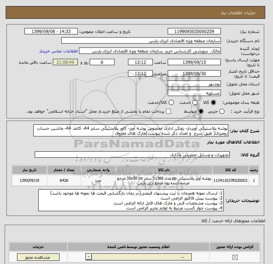The height and width of the screenshot is (264, 273).
Task: Select the خدمت radio button
Action: [x=195, y=102]
